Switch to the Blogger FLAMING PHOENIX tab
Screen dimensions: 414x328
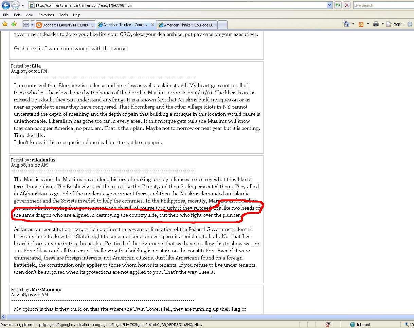(x=65, y=25)
